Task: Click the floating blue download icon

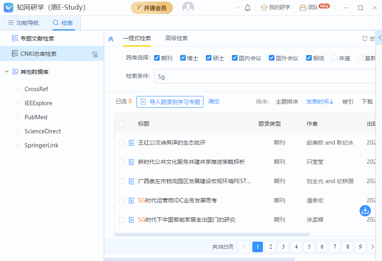Action: pyautogui.click(x=365, y=210)
